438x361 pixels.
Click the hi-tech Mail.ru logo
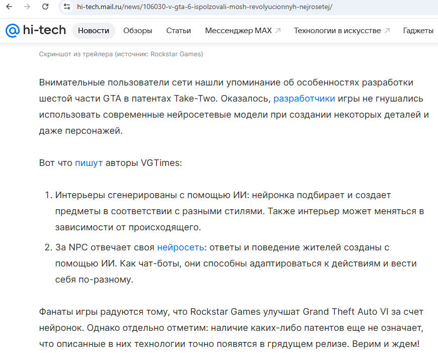coord(35,30)
